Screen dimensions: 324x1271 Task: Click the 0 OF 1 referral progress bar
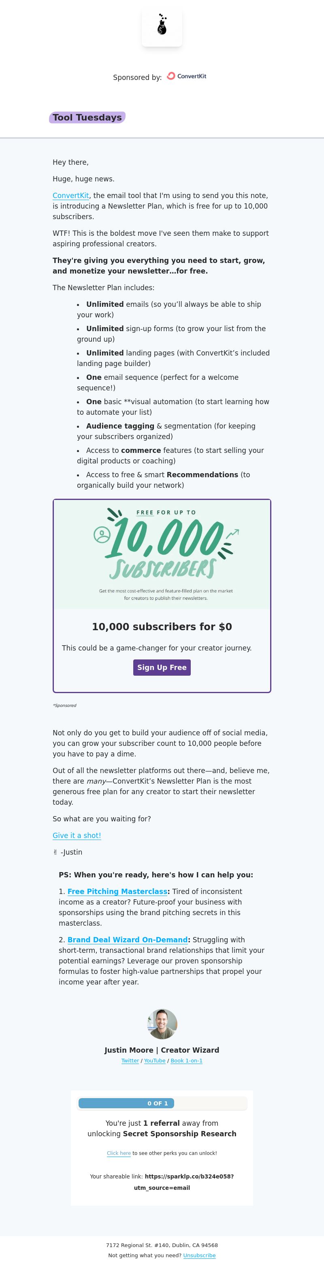click(x=162, y=1103)
